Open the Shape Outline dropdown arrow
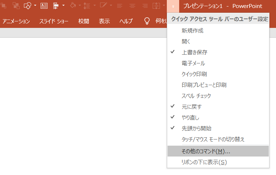Image resolution: width=276 pixels, height=175 pixels. click(111, 5)
